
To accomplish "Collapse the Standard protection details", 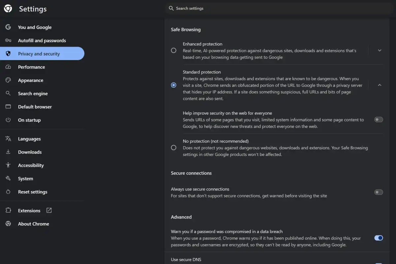I will [379, 85].
